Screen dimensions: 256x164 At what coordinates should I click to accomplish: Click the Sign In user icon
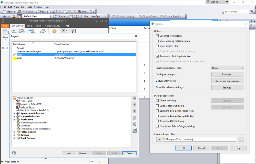point(208,2)
